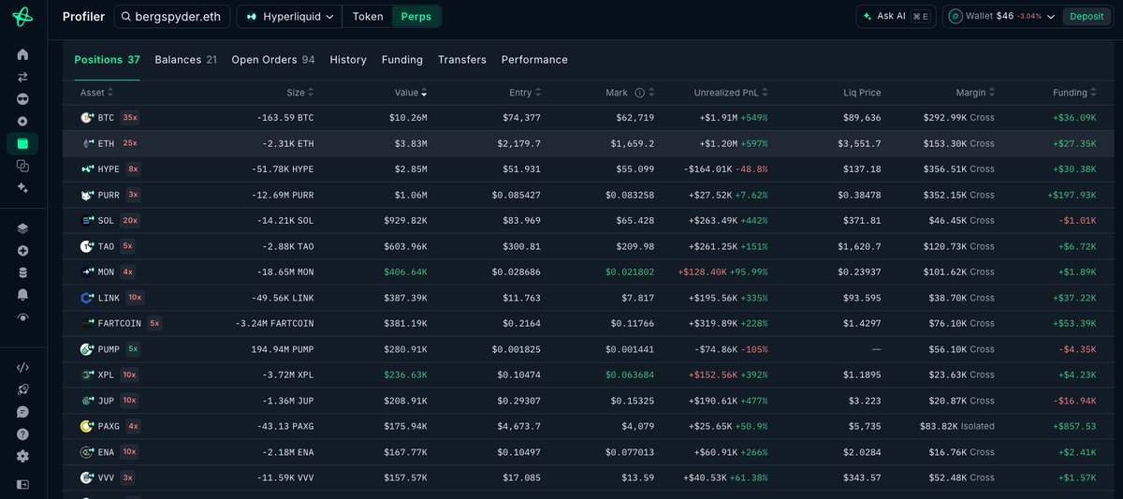Image resolution: width=1123 pixels, height=499 pixels.
Task: Open the Home icon in the sidebar
Action: (22, 54)
